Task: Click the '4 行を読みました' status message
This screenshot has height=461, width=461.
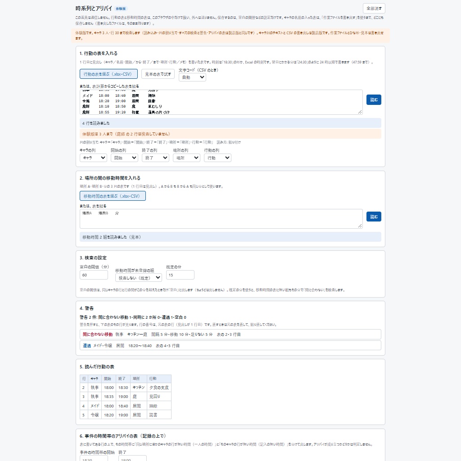Action: point(230,123)
